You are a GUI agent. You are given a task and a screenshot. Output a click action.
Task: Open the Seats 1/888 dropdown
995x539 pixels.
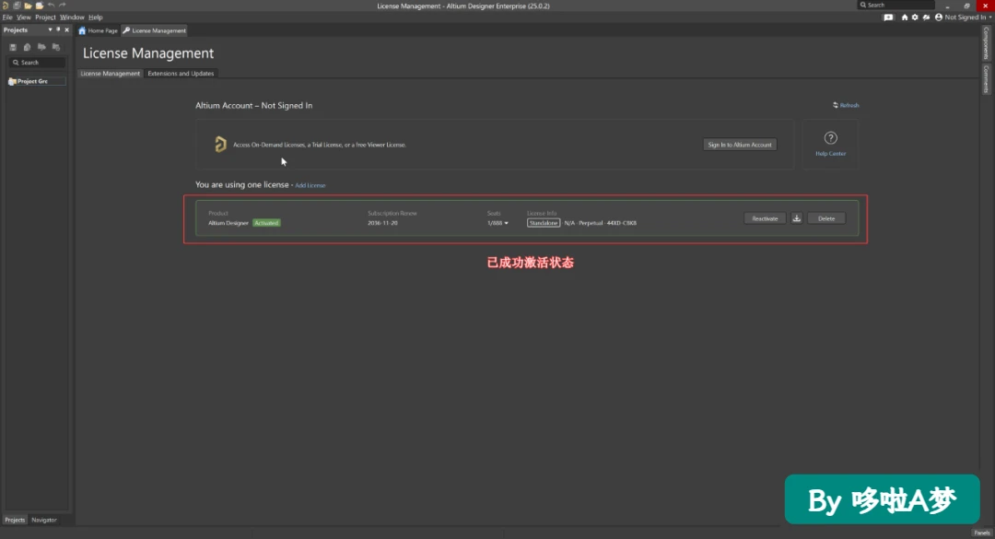tap(497, 223)
